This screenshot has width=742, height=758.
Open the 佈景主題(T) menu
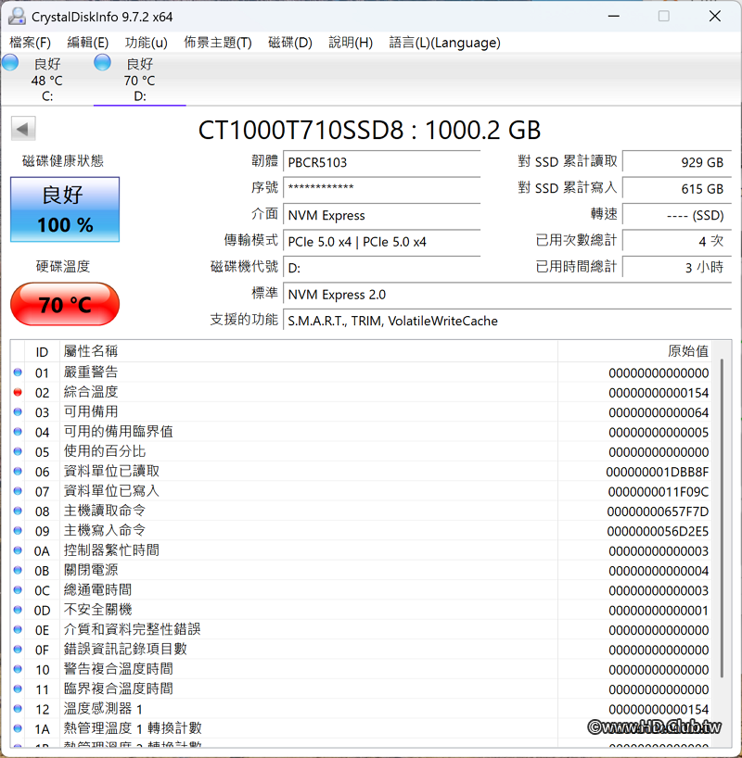pyautogui.click(x=218, y=43)
